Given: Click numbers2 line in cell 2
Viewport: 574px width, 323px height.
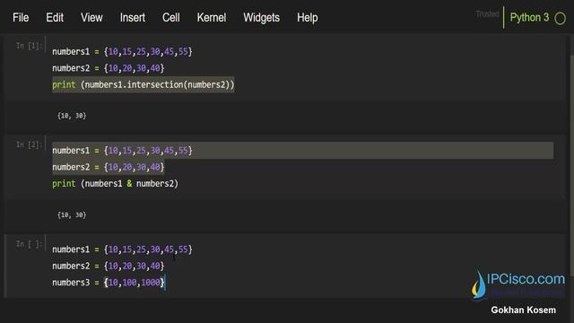Looking at the screenshot, I should (109, 168).
